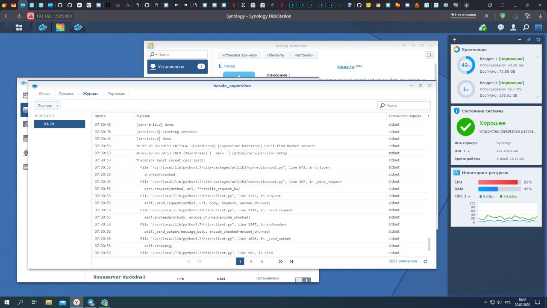Open Windows taskbar search
This screenshot has width=547, height=308.
click(21, 302)
